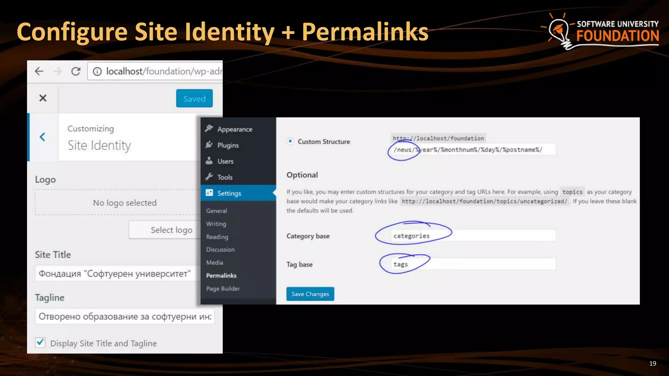Click the 'Customizing' text above Site Identity
Viewport: 669px width, 376px height.
pyautogui.click(x=91, y=129)
